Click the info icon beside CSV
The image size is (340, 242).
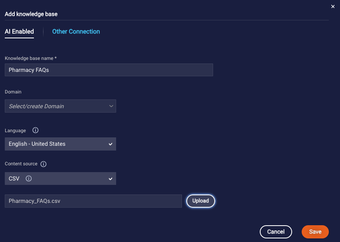coord(29,179)
